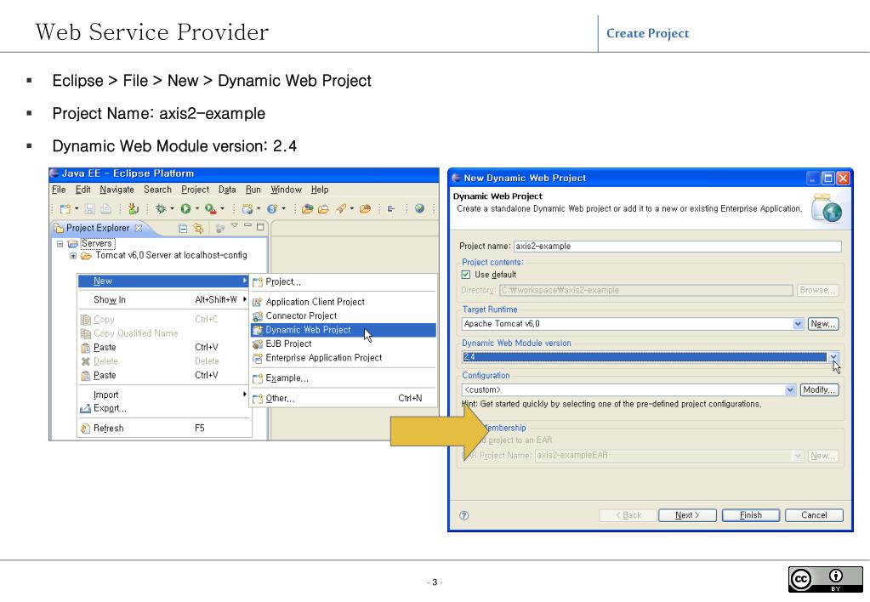Open the Navigate menu
Viewport: 870px width, 602px height.
tap(117, 190)
